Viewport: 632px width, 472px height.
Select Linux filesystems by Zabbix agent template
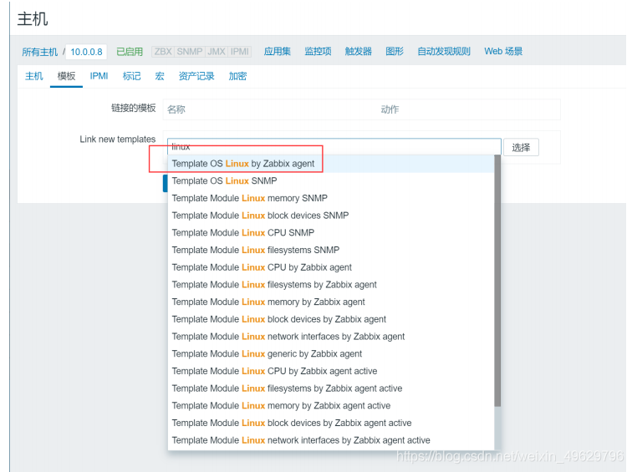point(331,285)
